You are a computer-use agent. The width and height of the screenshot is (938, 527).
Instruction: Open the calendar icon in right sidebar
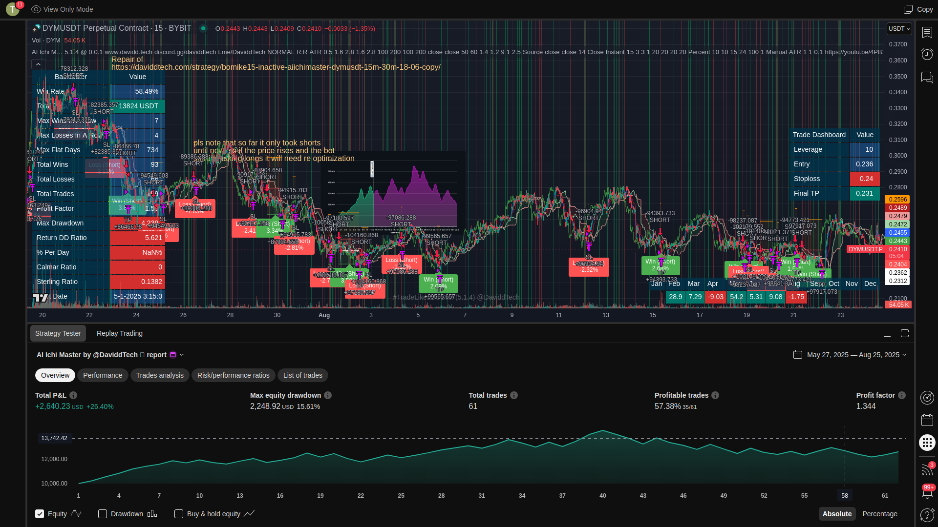point(927,420)
